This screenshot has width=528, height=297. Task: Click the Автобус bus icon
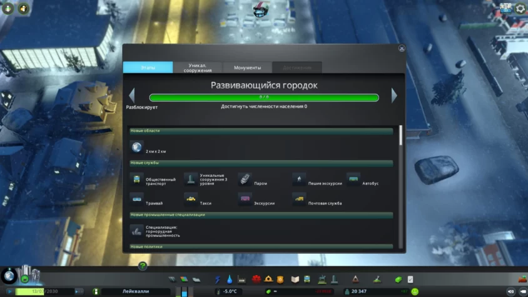coord(353,179)
